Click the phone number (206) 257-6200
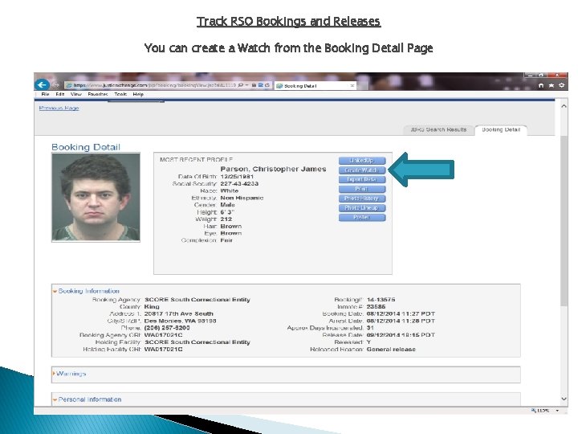This screenshot has height=434, width=578. coord(167,328)
